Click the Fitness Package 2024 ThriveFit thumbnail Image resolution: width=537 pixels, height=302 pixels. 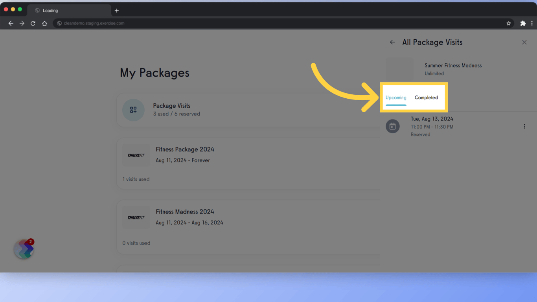[x=136, y=155]
